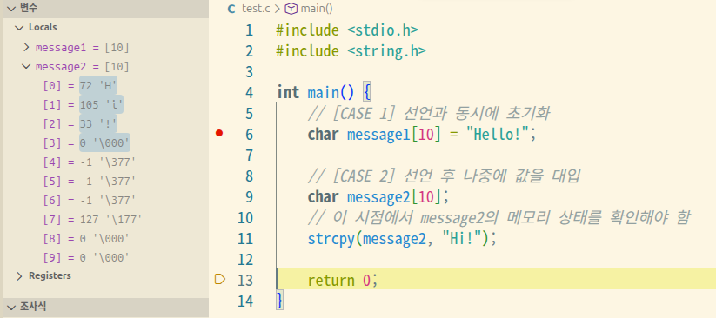Expand the Registers tree chevron

click(19, 275)
